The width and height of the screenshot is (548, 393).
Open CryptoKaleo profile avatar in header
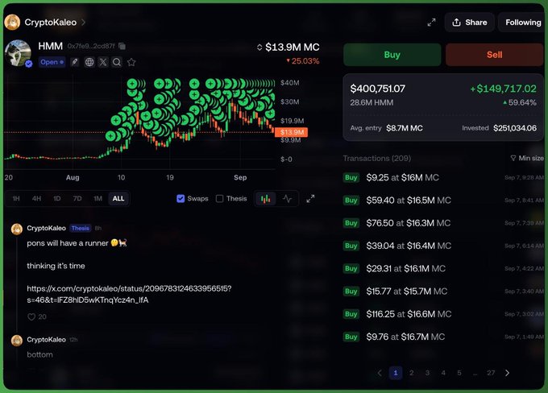pyautogui.click(x=12, y=23)
